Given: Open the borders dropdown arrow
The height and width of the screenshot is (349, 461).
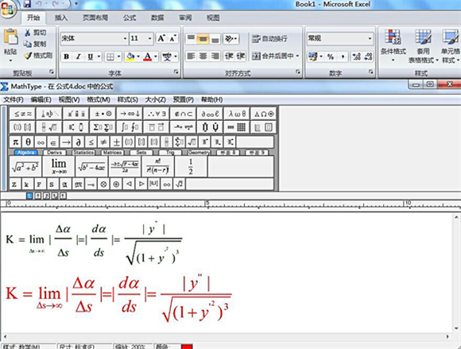Looking at the screenshot, I should 118,56.
